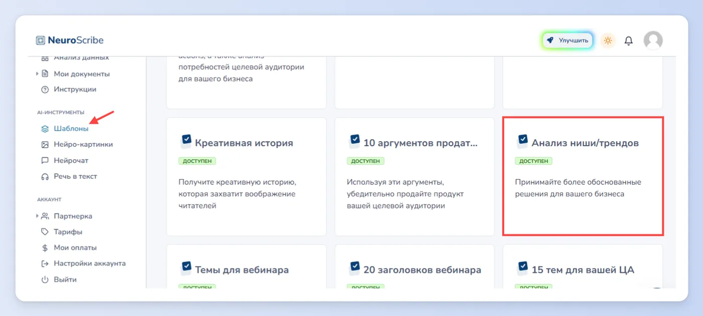Screen dimensions: 703x316
Task: Click the Тарифы tag icon
Action: (45, 232)
